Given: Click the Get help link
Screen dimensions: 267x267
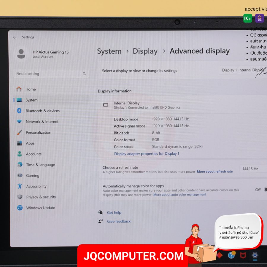Looking at the screenshot, I should click(114, 212).
